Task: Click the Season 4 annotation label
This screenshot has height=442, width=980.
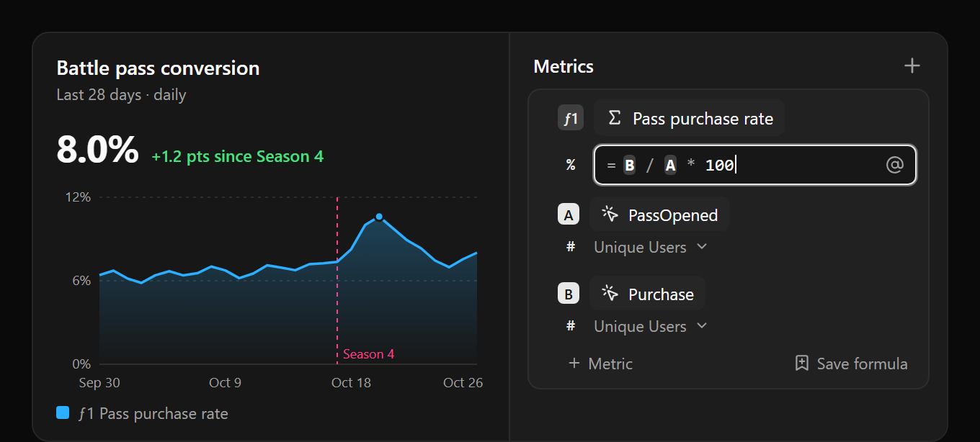Action: [x=368, y=354]
